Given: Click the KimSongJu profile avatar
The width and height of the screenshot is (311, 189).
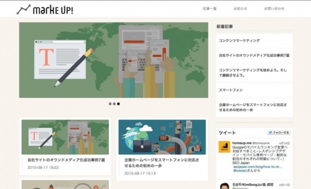Looking at the screenshot, I should 224,186.
